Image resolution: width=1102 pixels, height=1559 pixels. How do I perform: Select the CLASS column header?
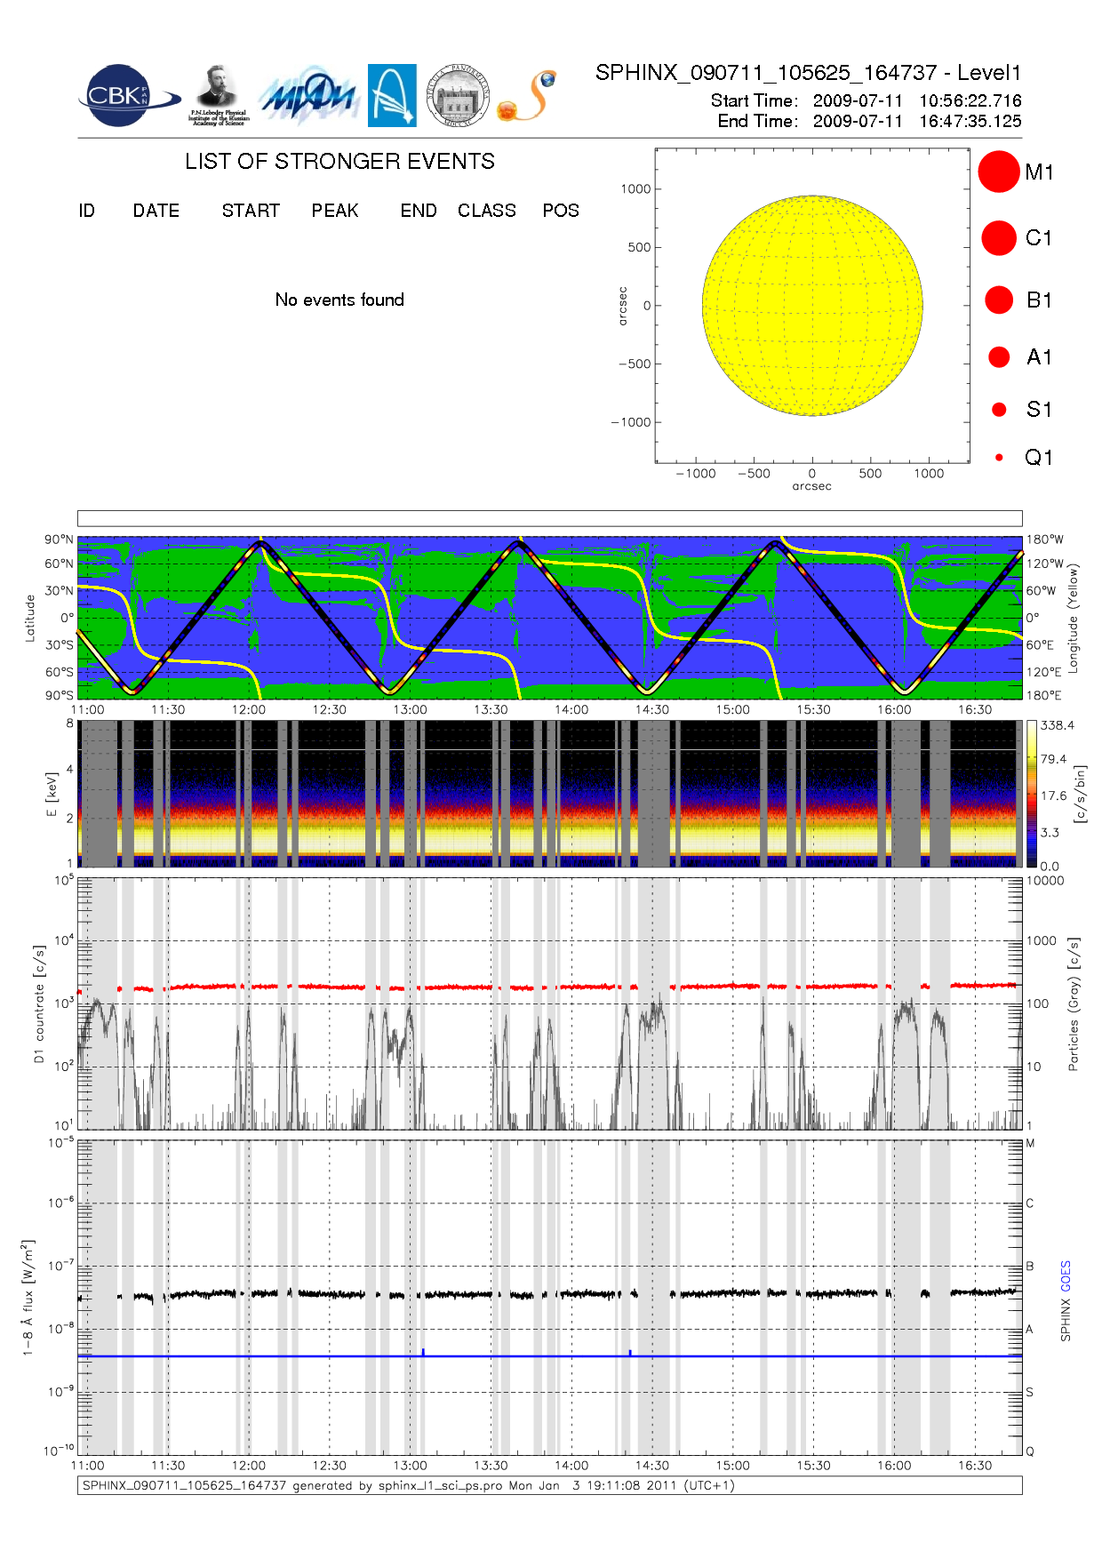tap(486, 211)
